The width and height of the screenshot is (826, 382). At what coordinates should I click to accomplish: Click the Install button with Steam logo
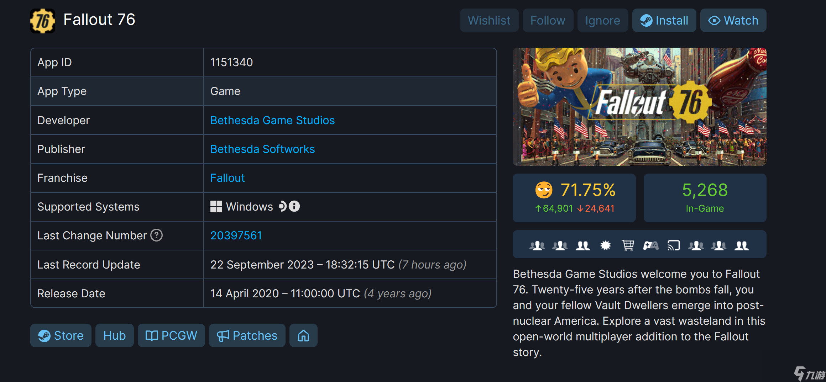pyautogui.click(x=664, y=20)
